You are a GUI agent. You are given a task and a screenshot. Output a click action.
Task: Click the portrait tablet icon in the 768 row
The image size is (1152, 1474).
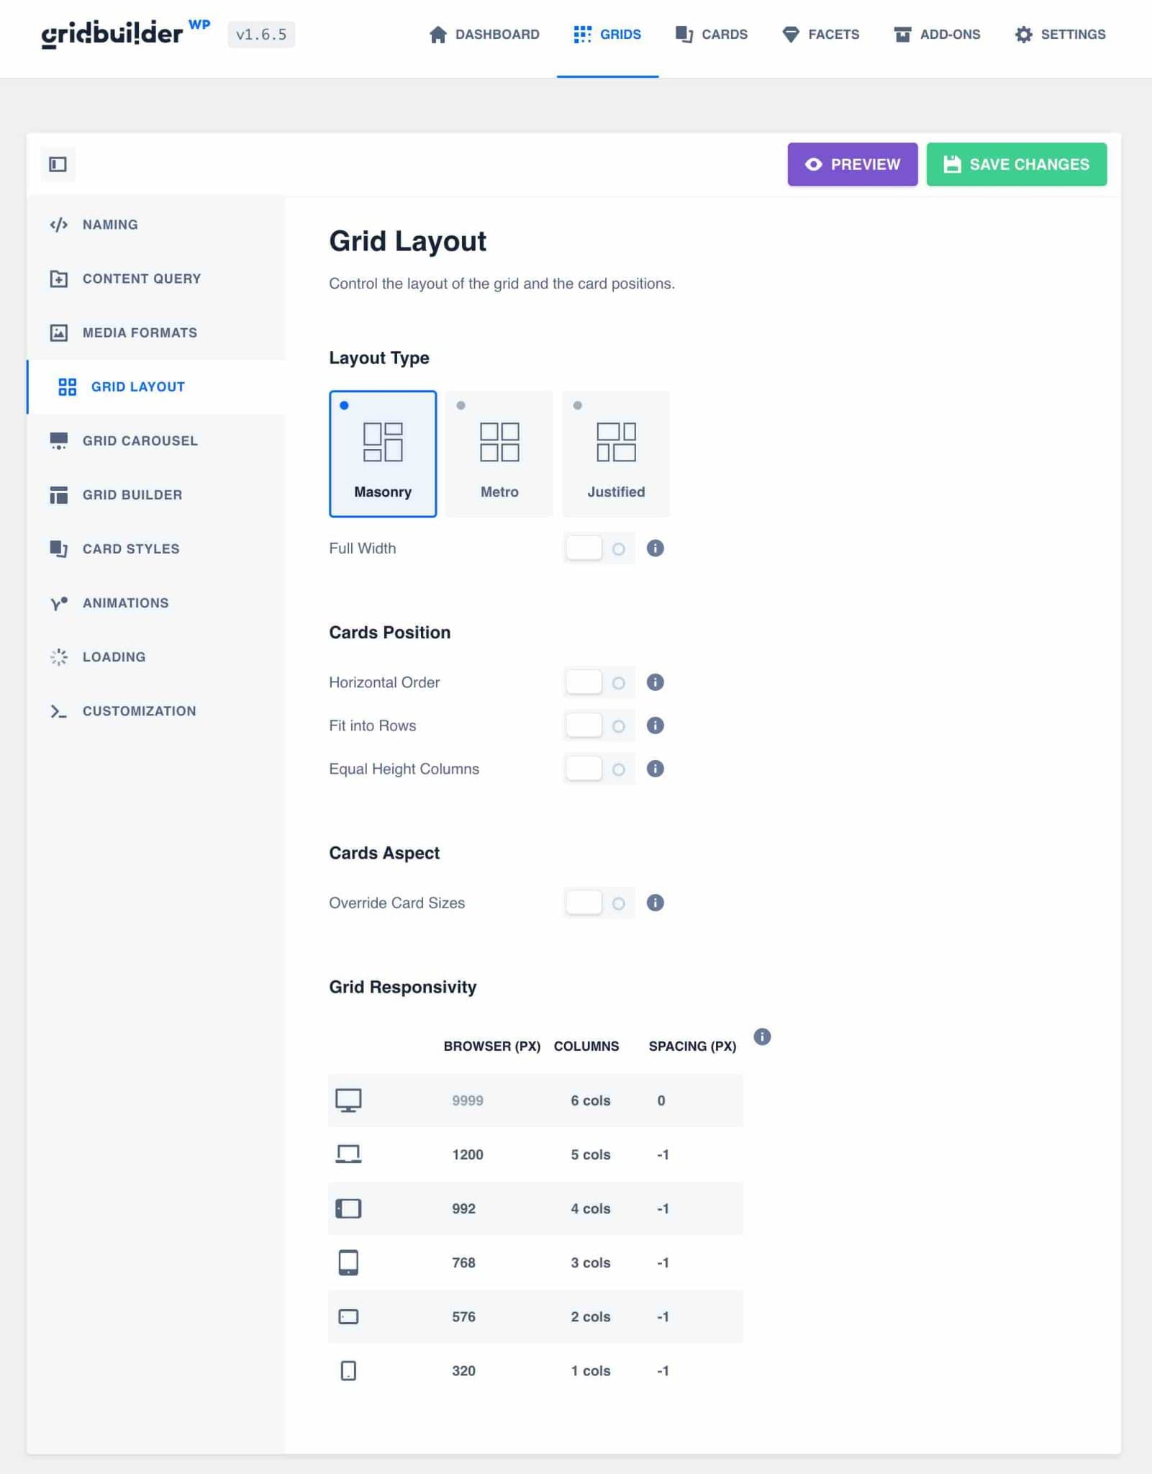[348, 1262]
